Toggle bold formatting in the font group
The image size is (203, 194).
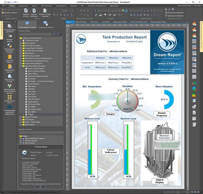coord(54,15)
